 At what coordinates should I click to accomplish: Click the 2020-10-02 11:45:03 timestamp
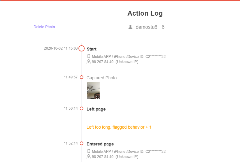[61, 48]
